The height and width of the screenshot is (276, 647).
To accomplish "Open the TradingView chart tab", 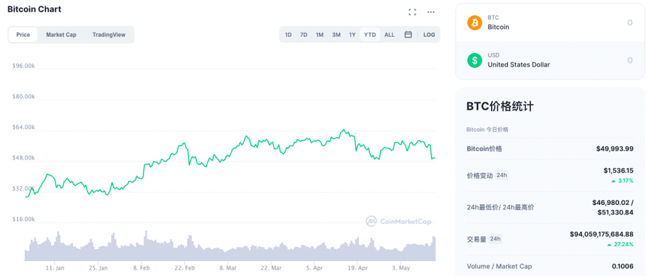I will pyautogui.click(x=109, y=35).
